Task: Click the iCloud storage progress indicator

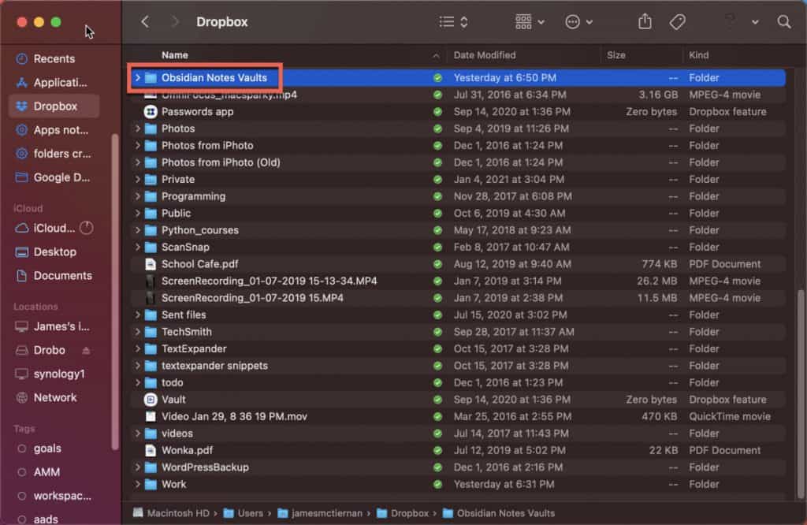Action: 87,228
